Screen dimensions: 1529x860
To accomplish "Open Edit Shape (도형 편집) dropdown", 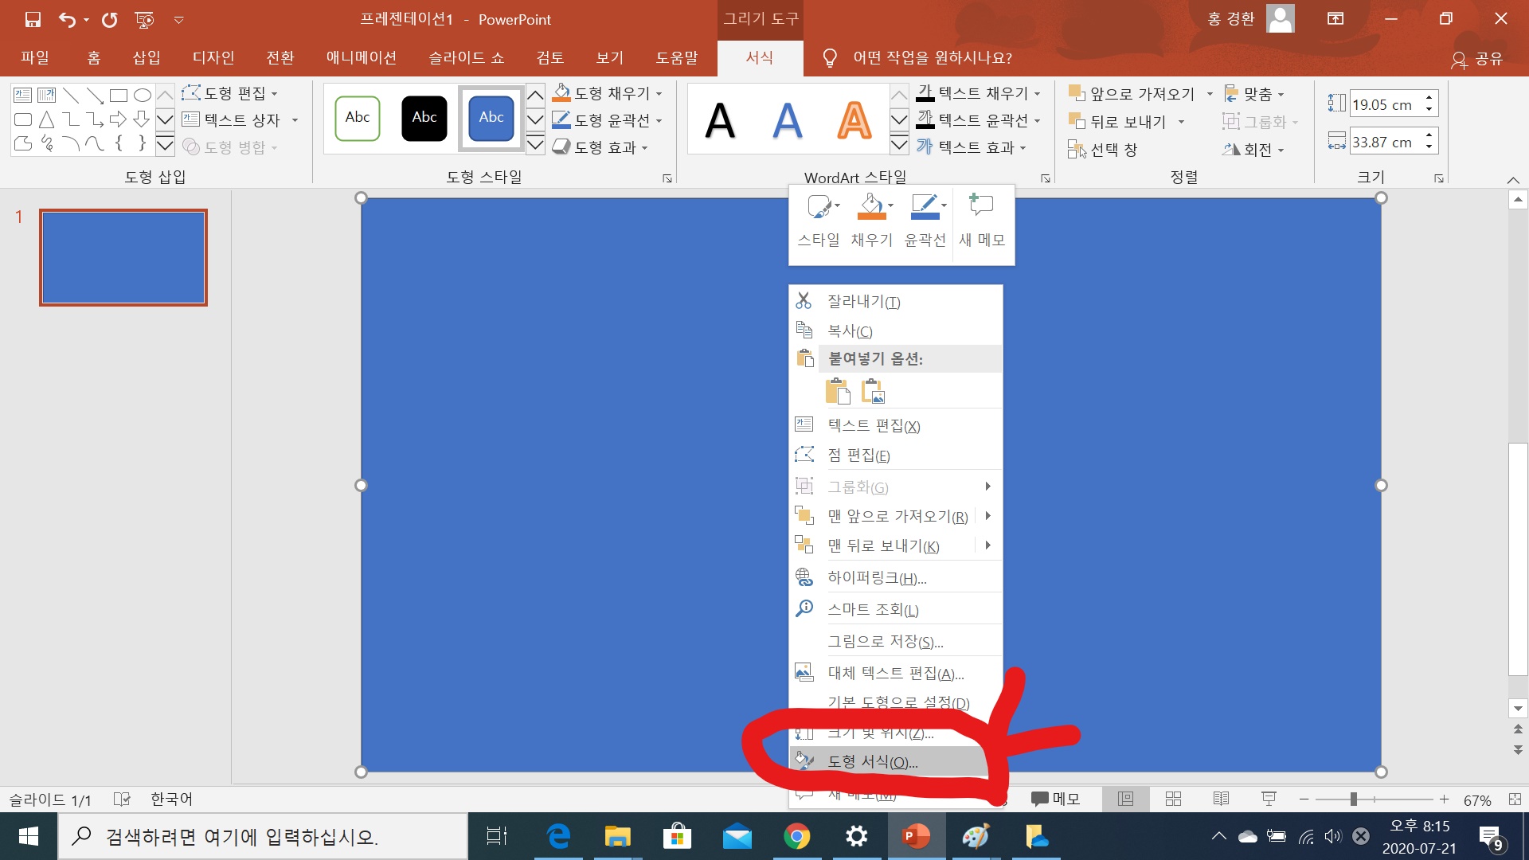I will [x=230, y=93].
